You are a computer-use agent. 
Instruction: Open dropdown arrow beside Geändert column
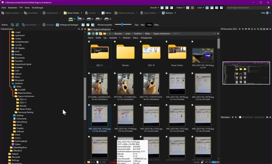(120, 38)
